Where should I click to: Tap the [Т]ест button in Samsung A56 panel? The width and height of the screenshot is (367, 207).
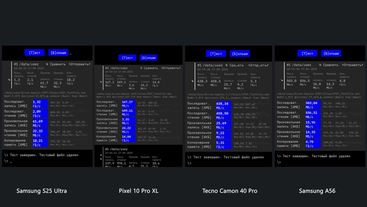point(307,53)
